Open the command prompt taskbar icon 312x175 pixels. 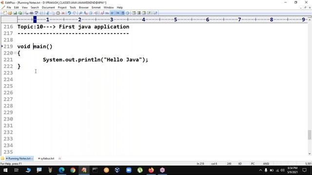95,170
